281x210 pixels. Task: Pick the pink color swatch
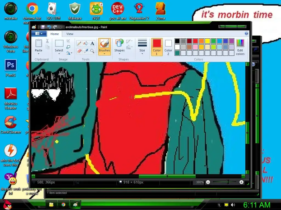(x=195, y=47)
